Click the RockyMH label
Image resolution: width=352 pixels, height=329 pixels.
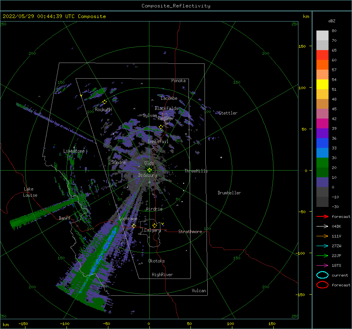pyautogui.click(x=103, y=110)
